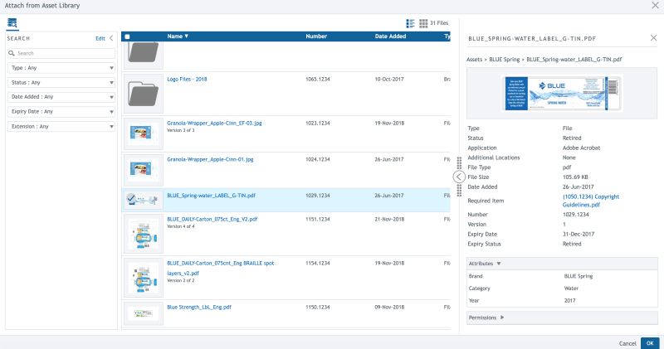
Task: Open the Date Added : Any dropdown
Action: pos(61,97)
